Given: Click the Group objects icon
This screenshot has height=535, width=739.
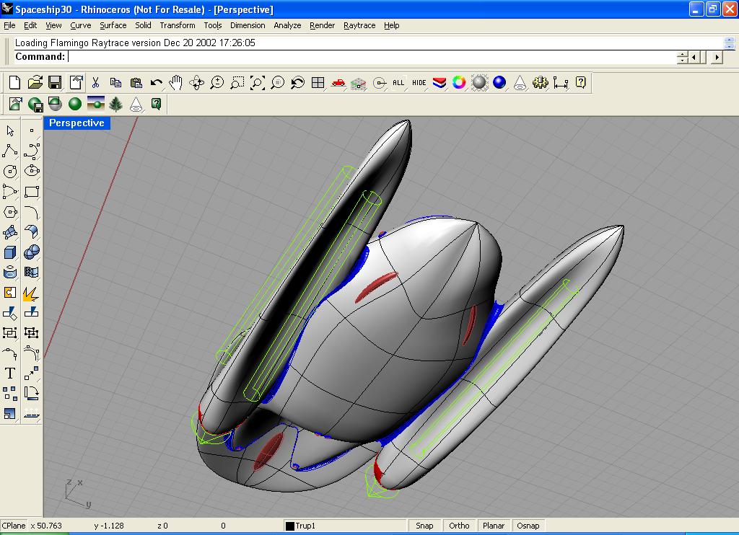Looking at the screenshot, I should pyautogui.click(x=10, y=333).
